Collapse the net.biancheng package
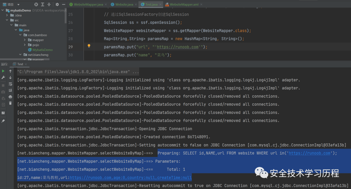Image resolution: width=351 pixels, height=189 pixels. point(20,55)
